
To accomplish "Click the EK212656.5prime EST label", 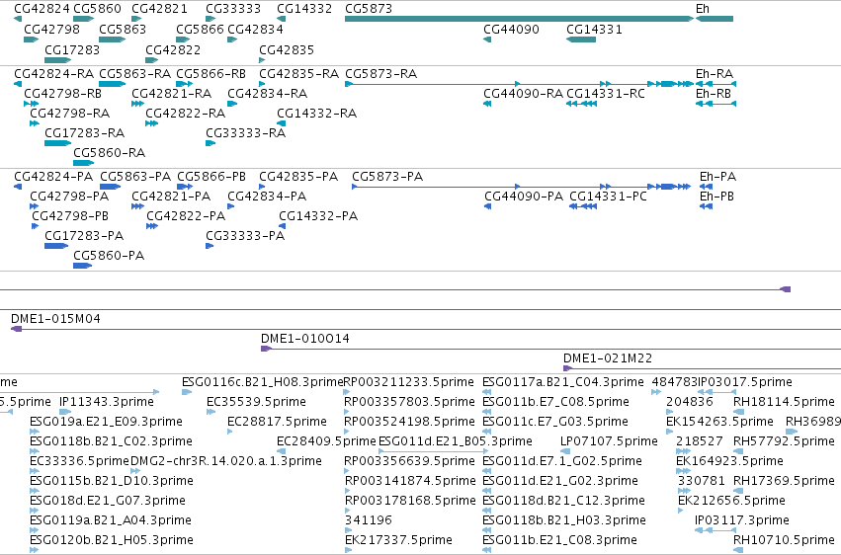I will pyautogui.click(x=731, y=501).
